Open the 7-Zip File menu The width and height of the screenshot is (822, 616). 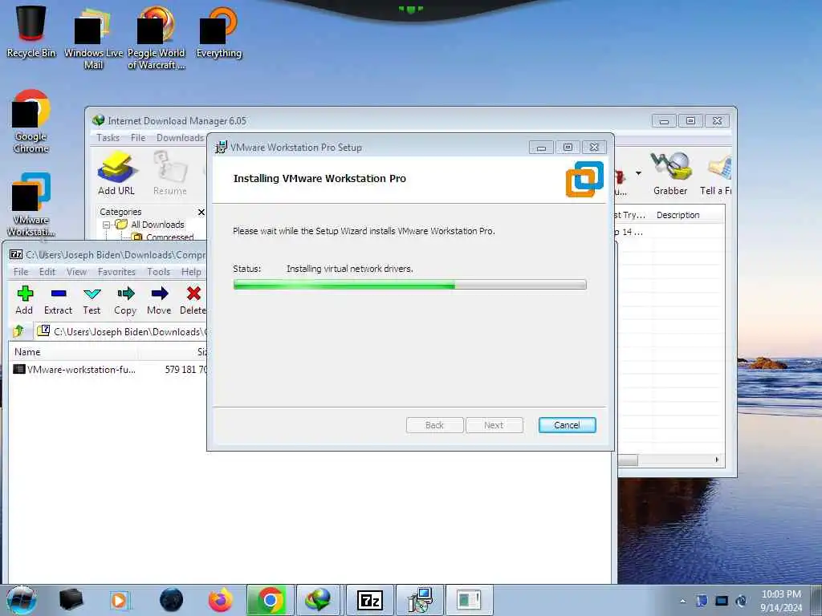(21, 271)
